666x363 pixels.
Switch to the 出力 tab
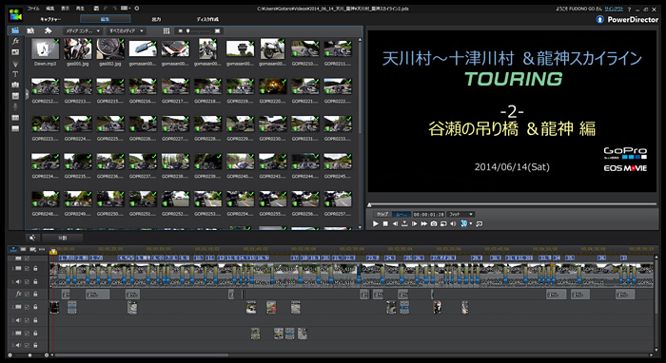click(x=156, y=19)
